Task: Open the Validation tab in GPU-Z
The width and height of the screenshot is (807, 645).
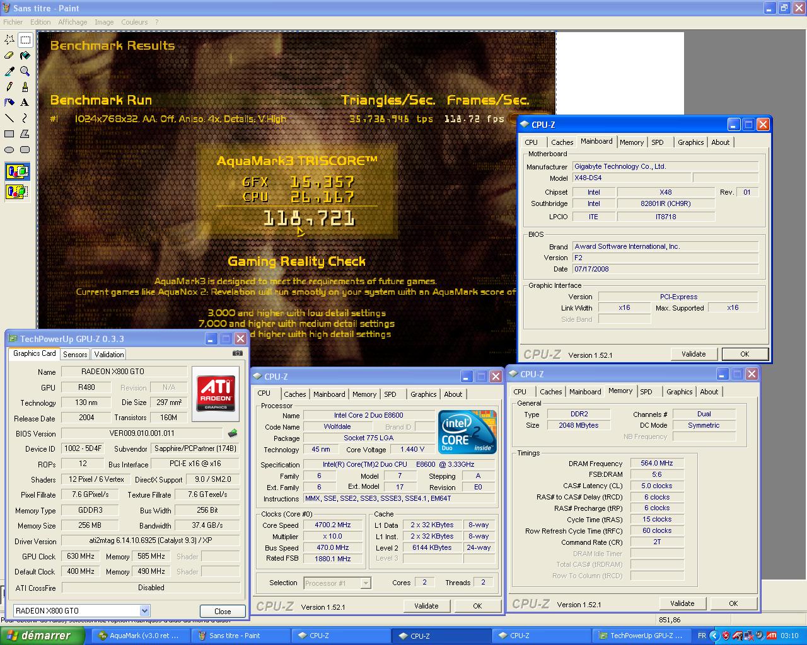Action: pyautogui.click(x=109, y=355)
